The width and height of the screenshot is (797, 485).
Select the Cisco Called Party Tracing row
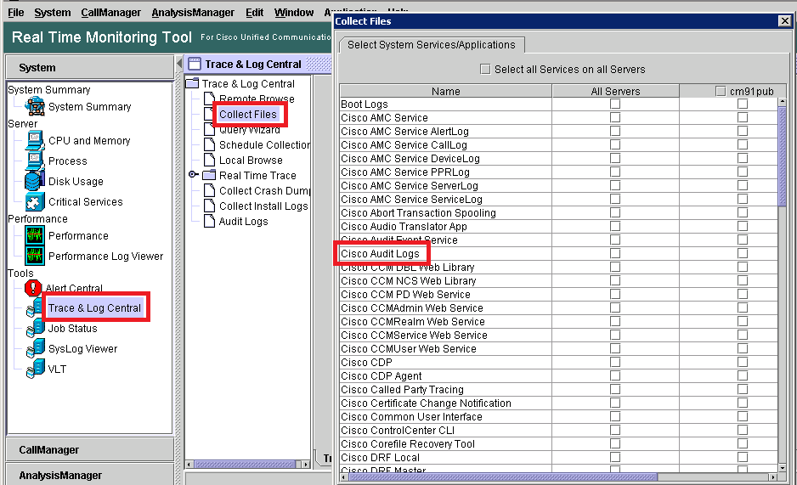click(x=446, y=390)
